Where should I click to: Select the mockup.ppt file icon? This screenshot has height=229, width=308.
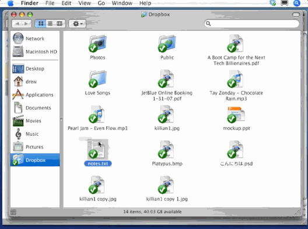point(236,114)
